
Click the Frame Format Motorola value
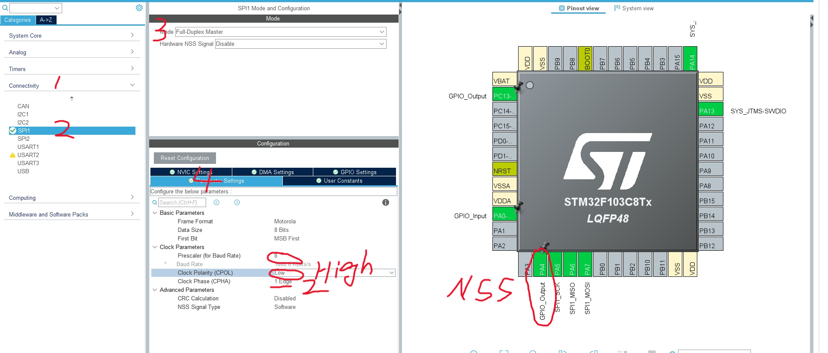point(285,221)
